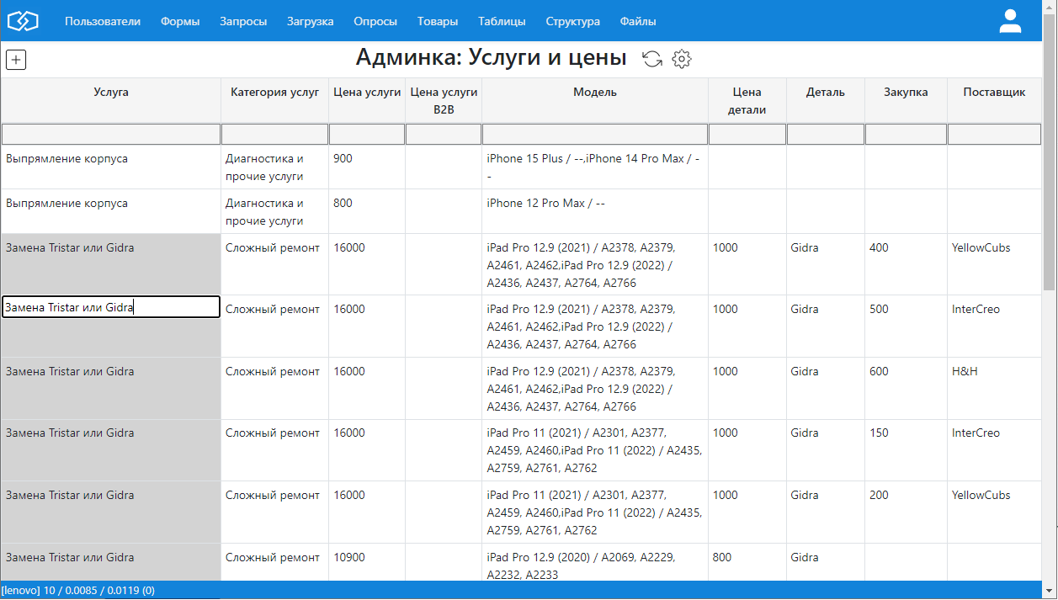Image resolution: width=1058 pixels, height=600 pixels.
Task: Click iPad Pro 12.9 (2020) model cell
Action: (595, 562)
